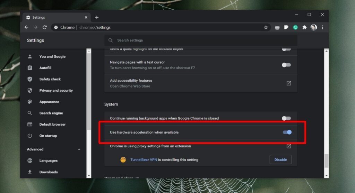Click the Search settings input field
355x193 pixels.
point(201,40)
